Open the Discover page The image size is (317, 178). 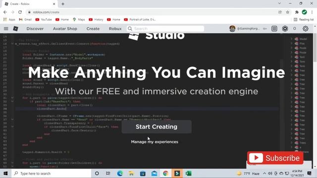point(35,29)
